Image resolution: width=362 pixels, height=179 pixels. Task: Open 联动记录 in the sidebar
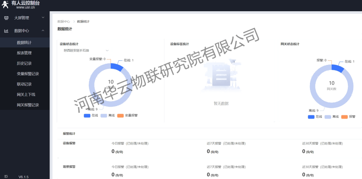tap(24, 84)
